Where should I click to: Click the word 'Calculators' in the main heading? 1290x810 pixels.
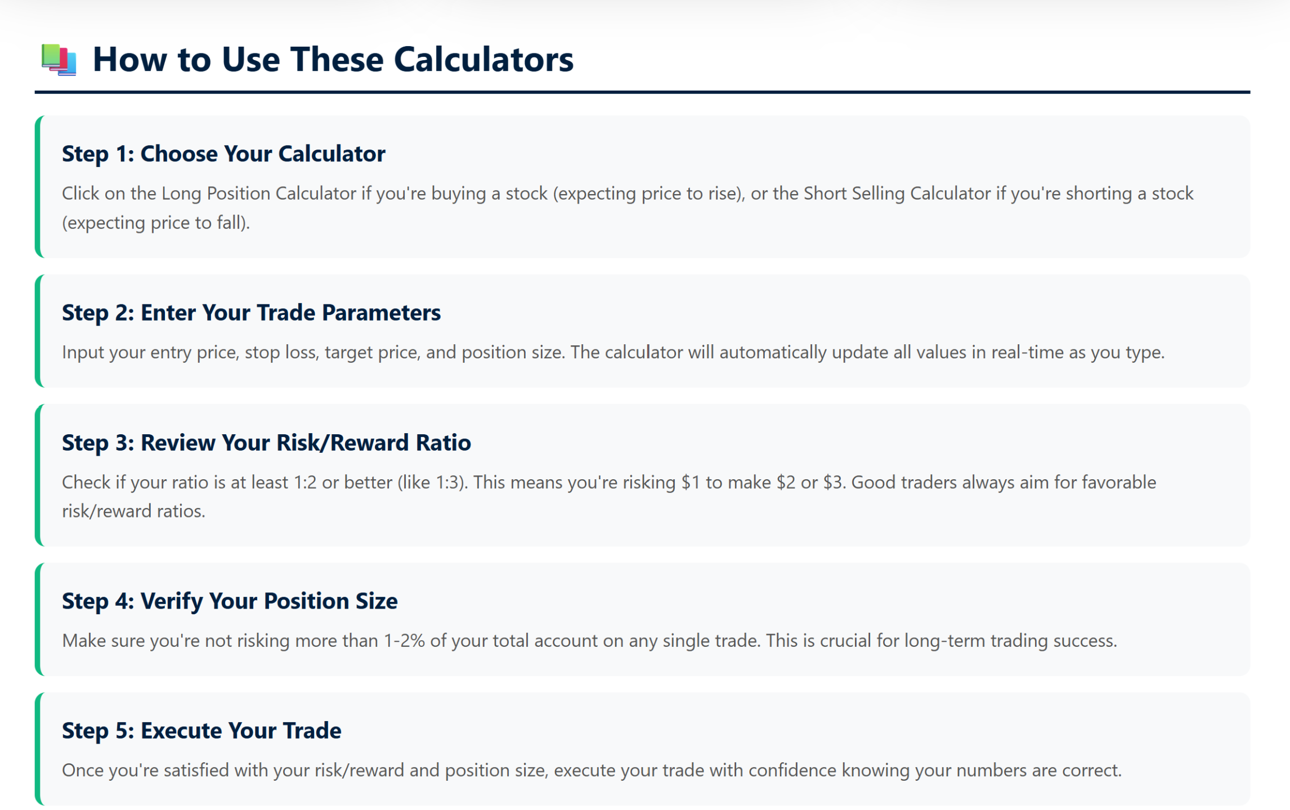483,60
